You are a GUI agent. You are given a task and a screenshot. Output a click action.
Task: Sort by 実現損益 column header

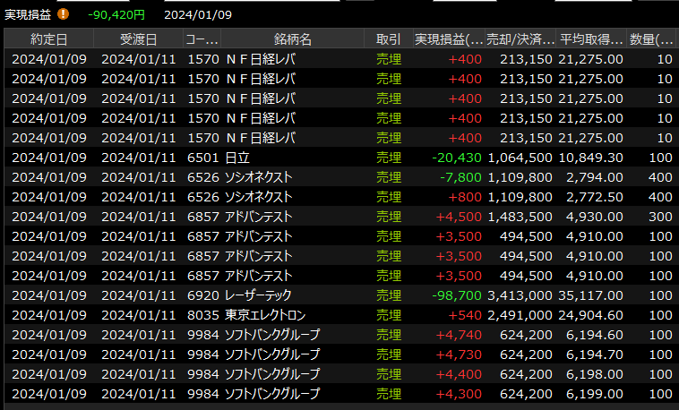tap(449, 39)
